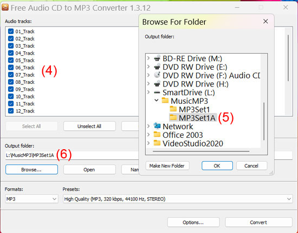This screenshot has height=233, width=298.
Task: Click the Output folder path field
Action: click(x=72, y=156)
